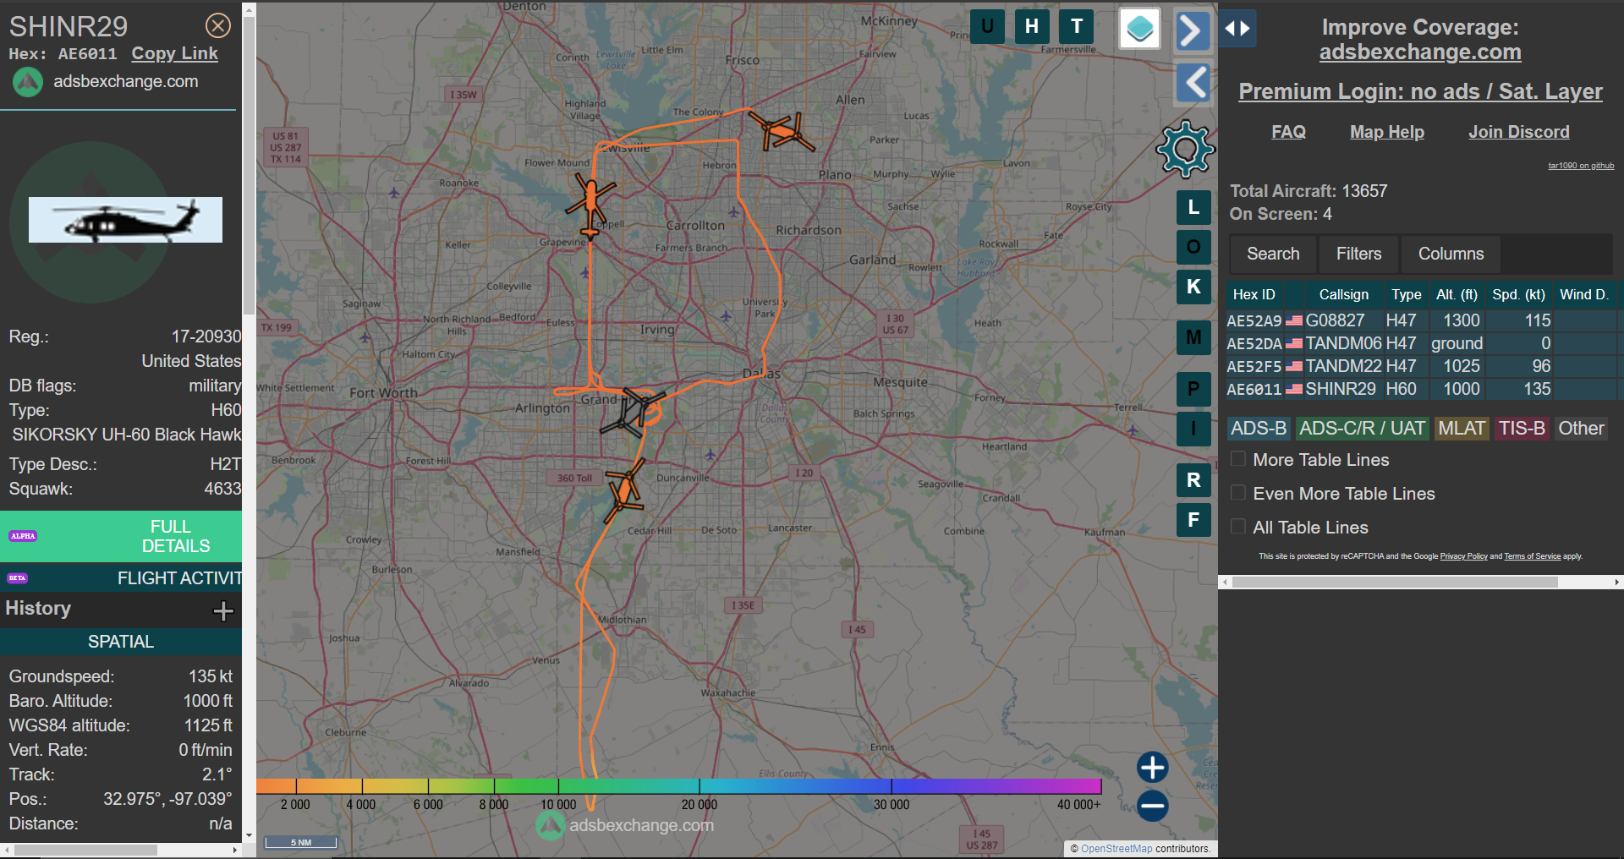Sort table by Callsign column
This screenshot has height=859, width=1624.
pos(1343,294)
